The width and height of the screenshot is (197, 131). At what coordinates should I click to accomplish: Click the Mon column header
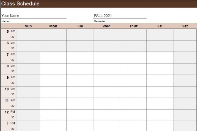pos(53,26)
